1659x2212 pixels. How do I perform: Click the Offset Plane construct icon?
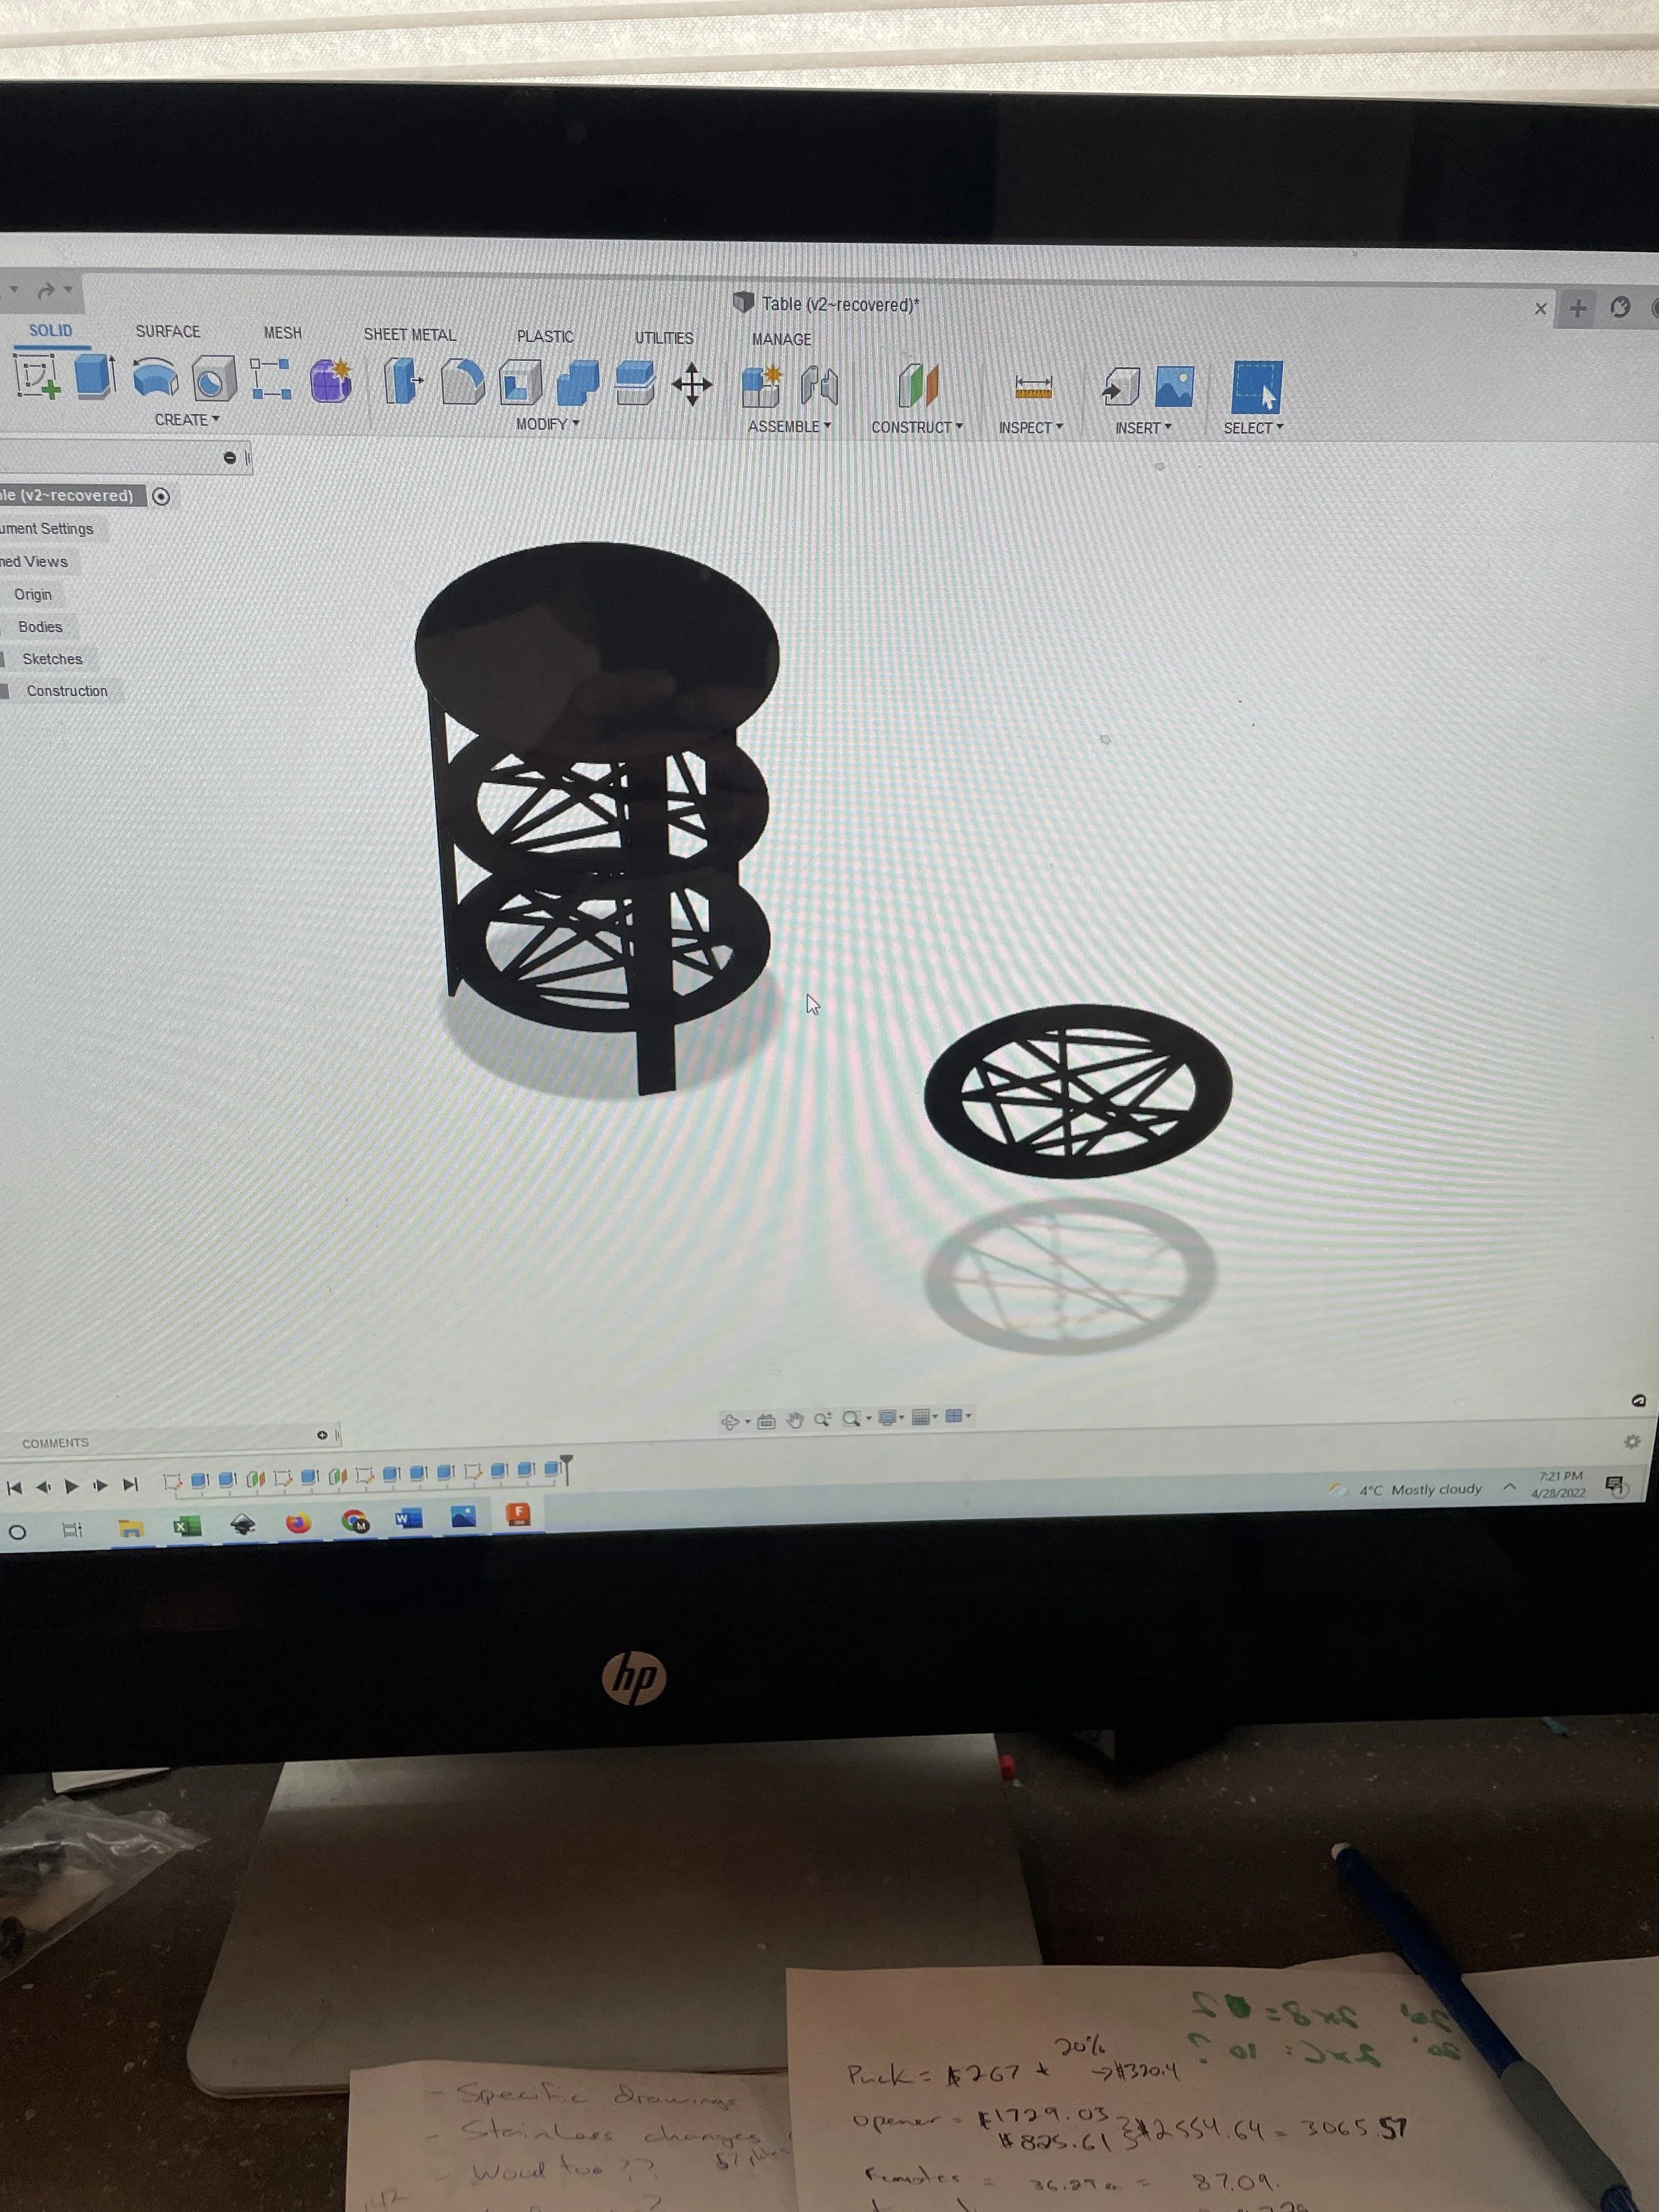click(x=917, y=386)
